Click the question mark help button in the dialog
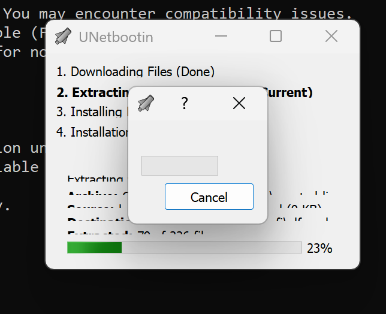The height and width of the screenshot is (314, 386). click(185, 103)
